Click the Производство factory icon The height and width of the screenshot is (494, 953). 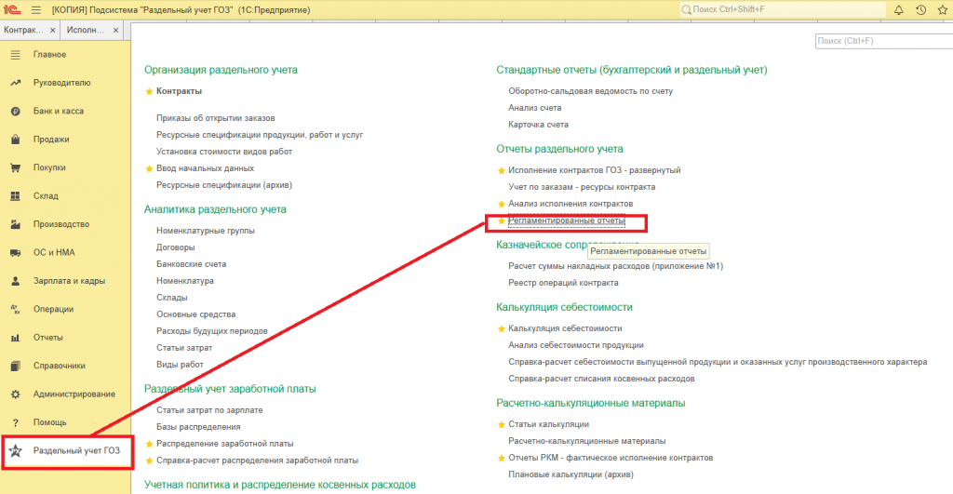coord(15,224)
